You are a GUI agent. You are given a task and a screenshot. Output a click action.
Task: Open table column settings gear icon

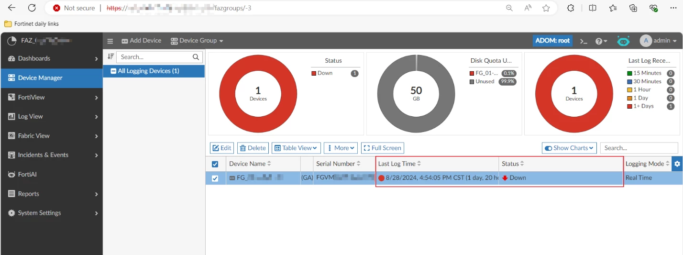(677, 164)
